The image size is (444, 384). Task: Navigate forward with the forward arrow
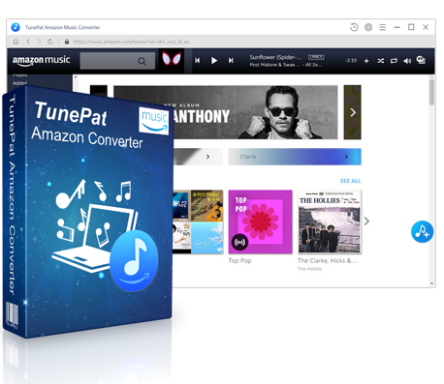(39, 42)
